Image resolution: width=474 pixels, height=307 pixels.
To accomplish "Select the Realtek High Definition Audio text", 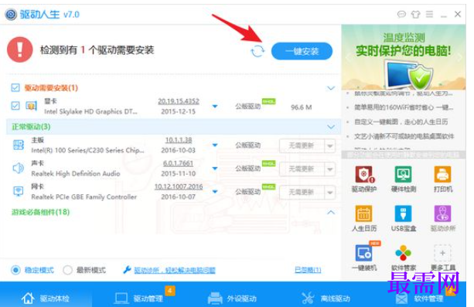I will point(76,174).
